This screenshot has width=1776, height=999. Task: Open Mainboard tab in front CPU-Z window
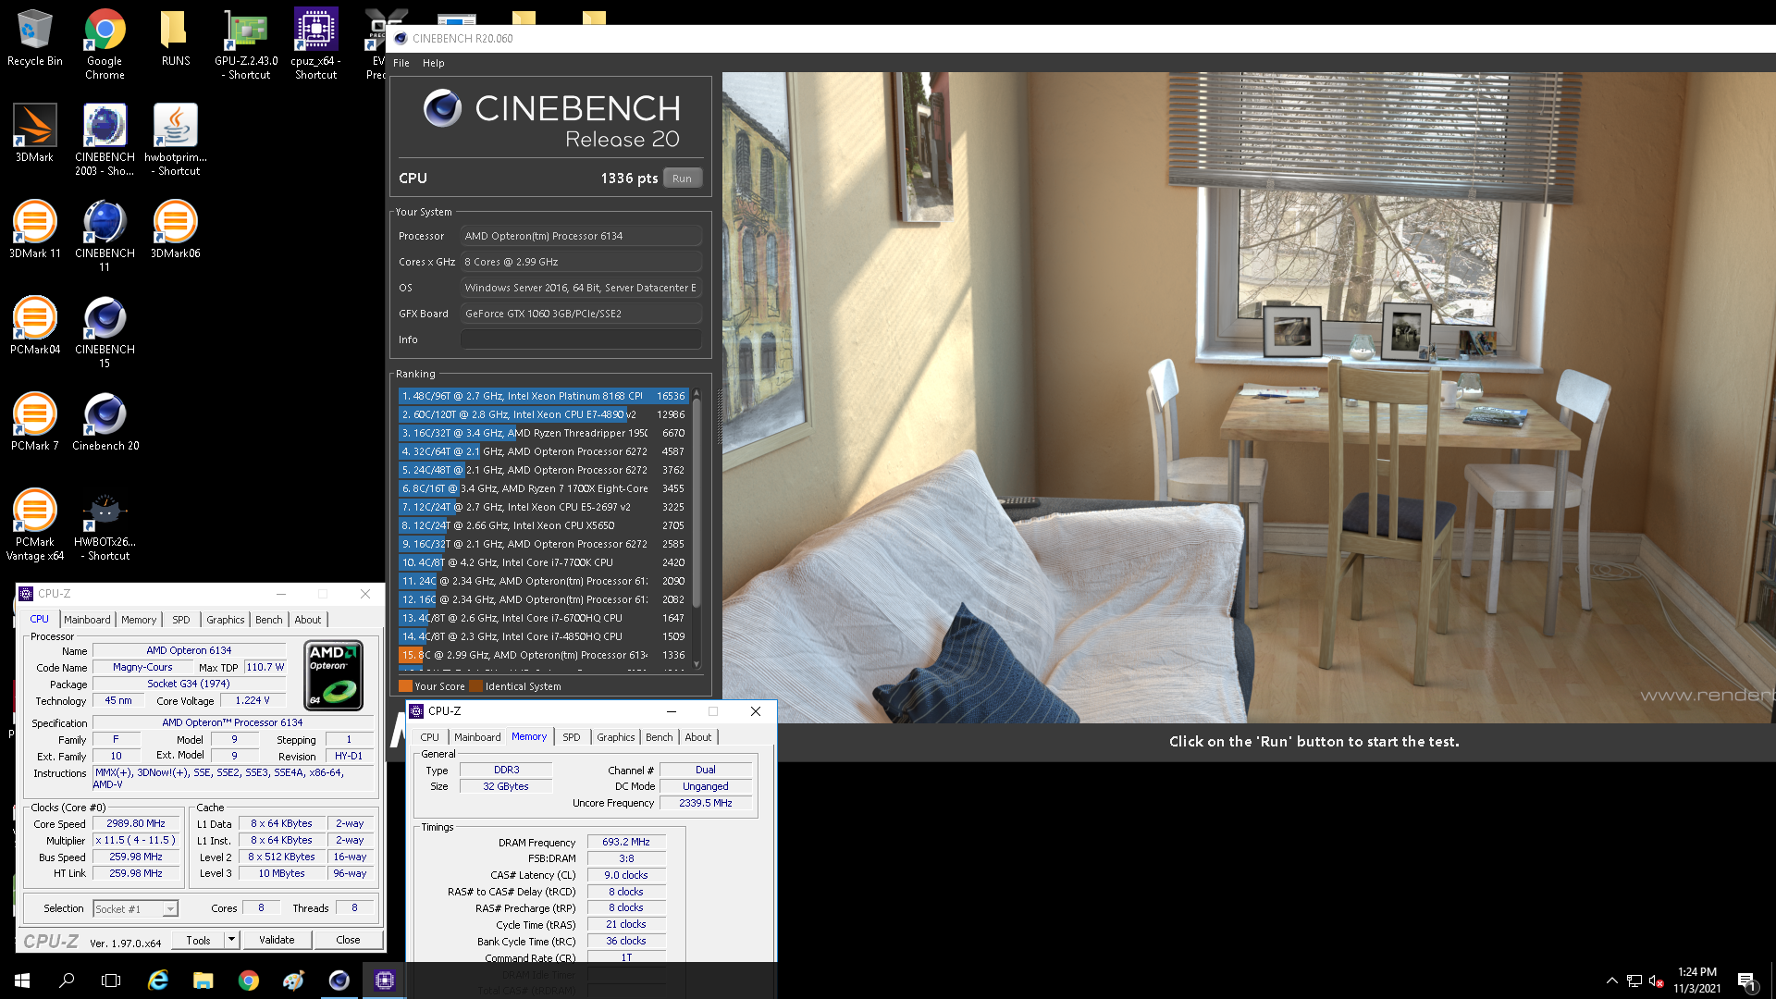click(477, 737)
